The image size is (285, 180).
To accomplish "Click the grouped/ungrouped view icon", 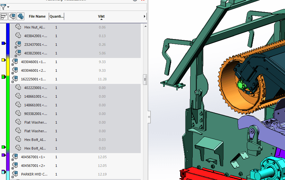I will click(21, 16).
